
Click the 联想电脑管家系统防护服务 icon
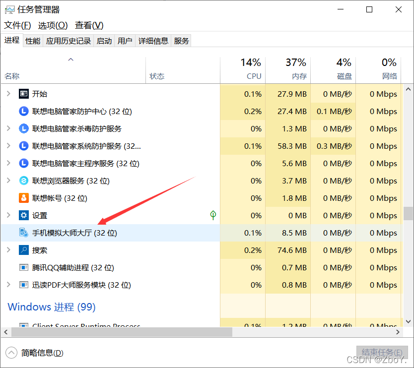tap(24, 146)
